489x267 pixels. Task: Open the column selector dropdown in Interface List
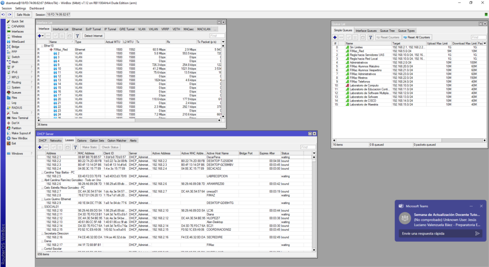point(223,41)
